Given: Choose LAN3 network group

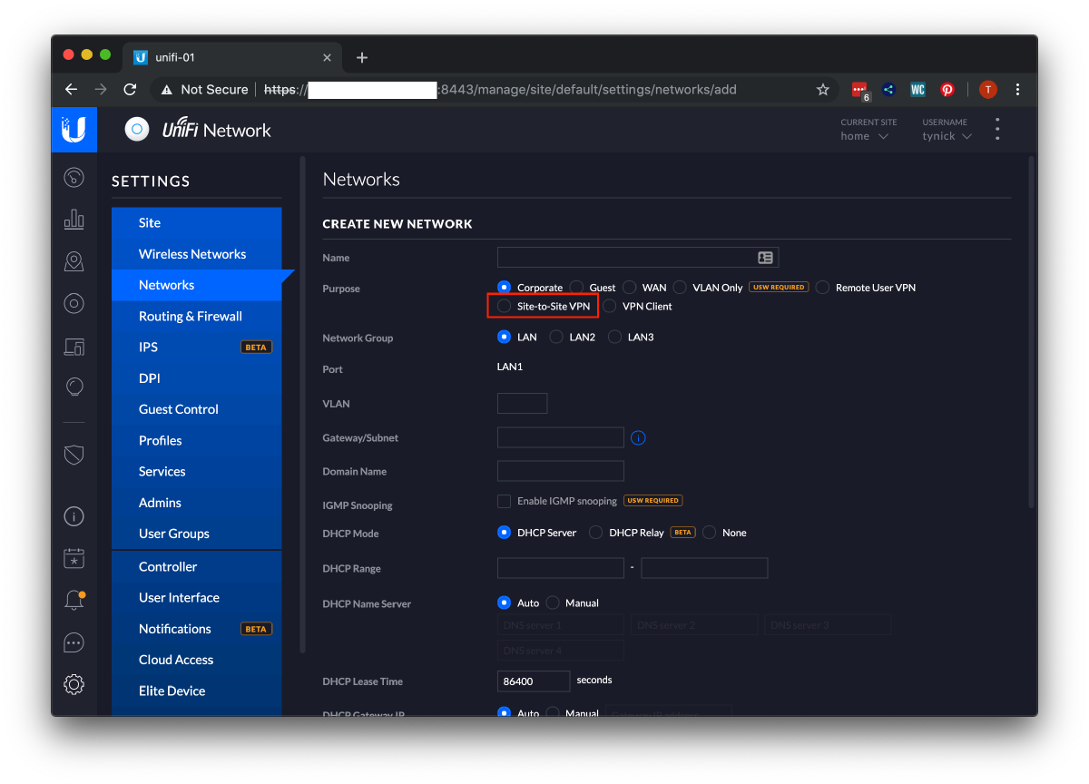Looking at the screenshot, I should 615,337.
